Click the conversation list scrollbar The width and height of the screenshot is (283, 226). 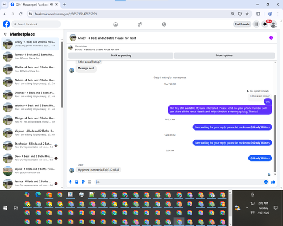[62, 75]
